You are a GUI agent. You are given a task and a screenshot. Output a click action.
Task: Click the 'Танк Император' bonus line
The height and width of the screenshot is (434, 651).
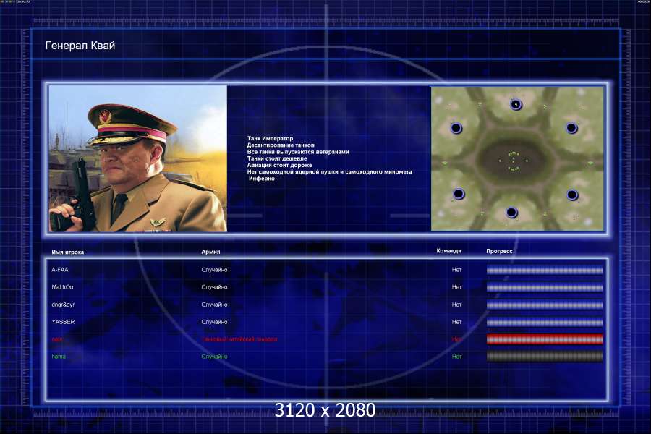click(270, 138)
